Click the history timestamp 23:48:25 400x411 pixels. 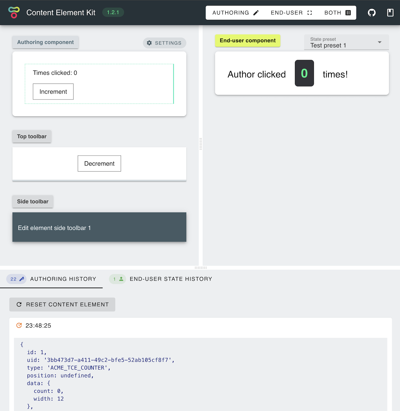[38, 325]
